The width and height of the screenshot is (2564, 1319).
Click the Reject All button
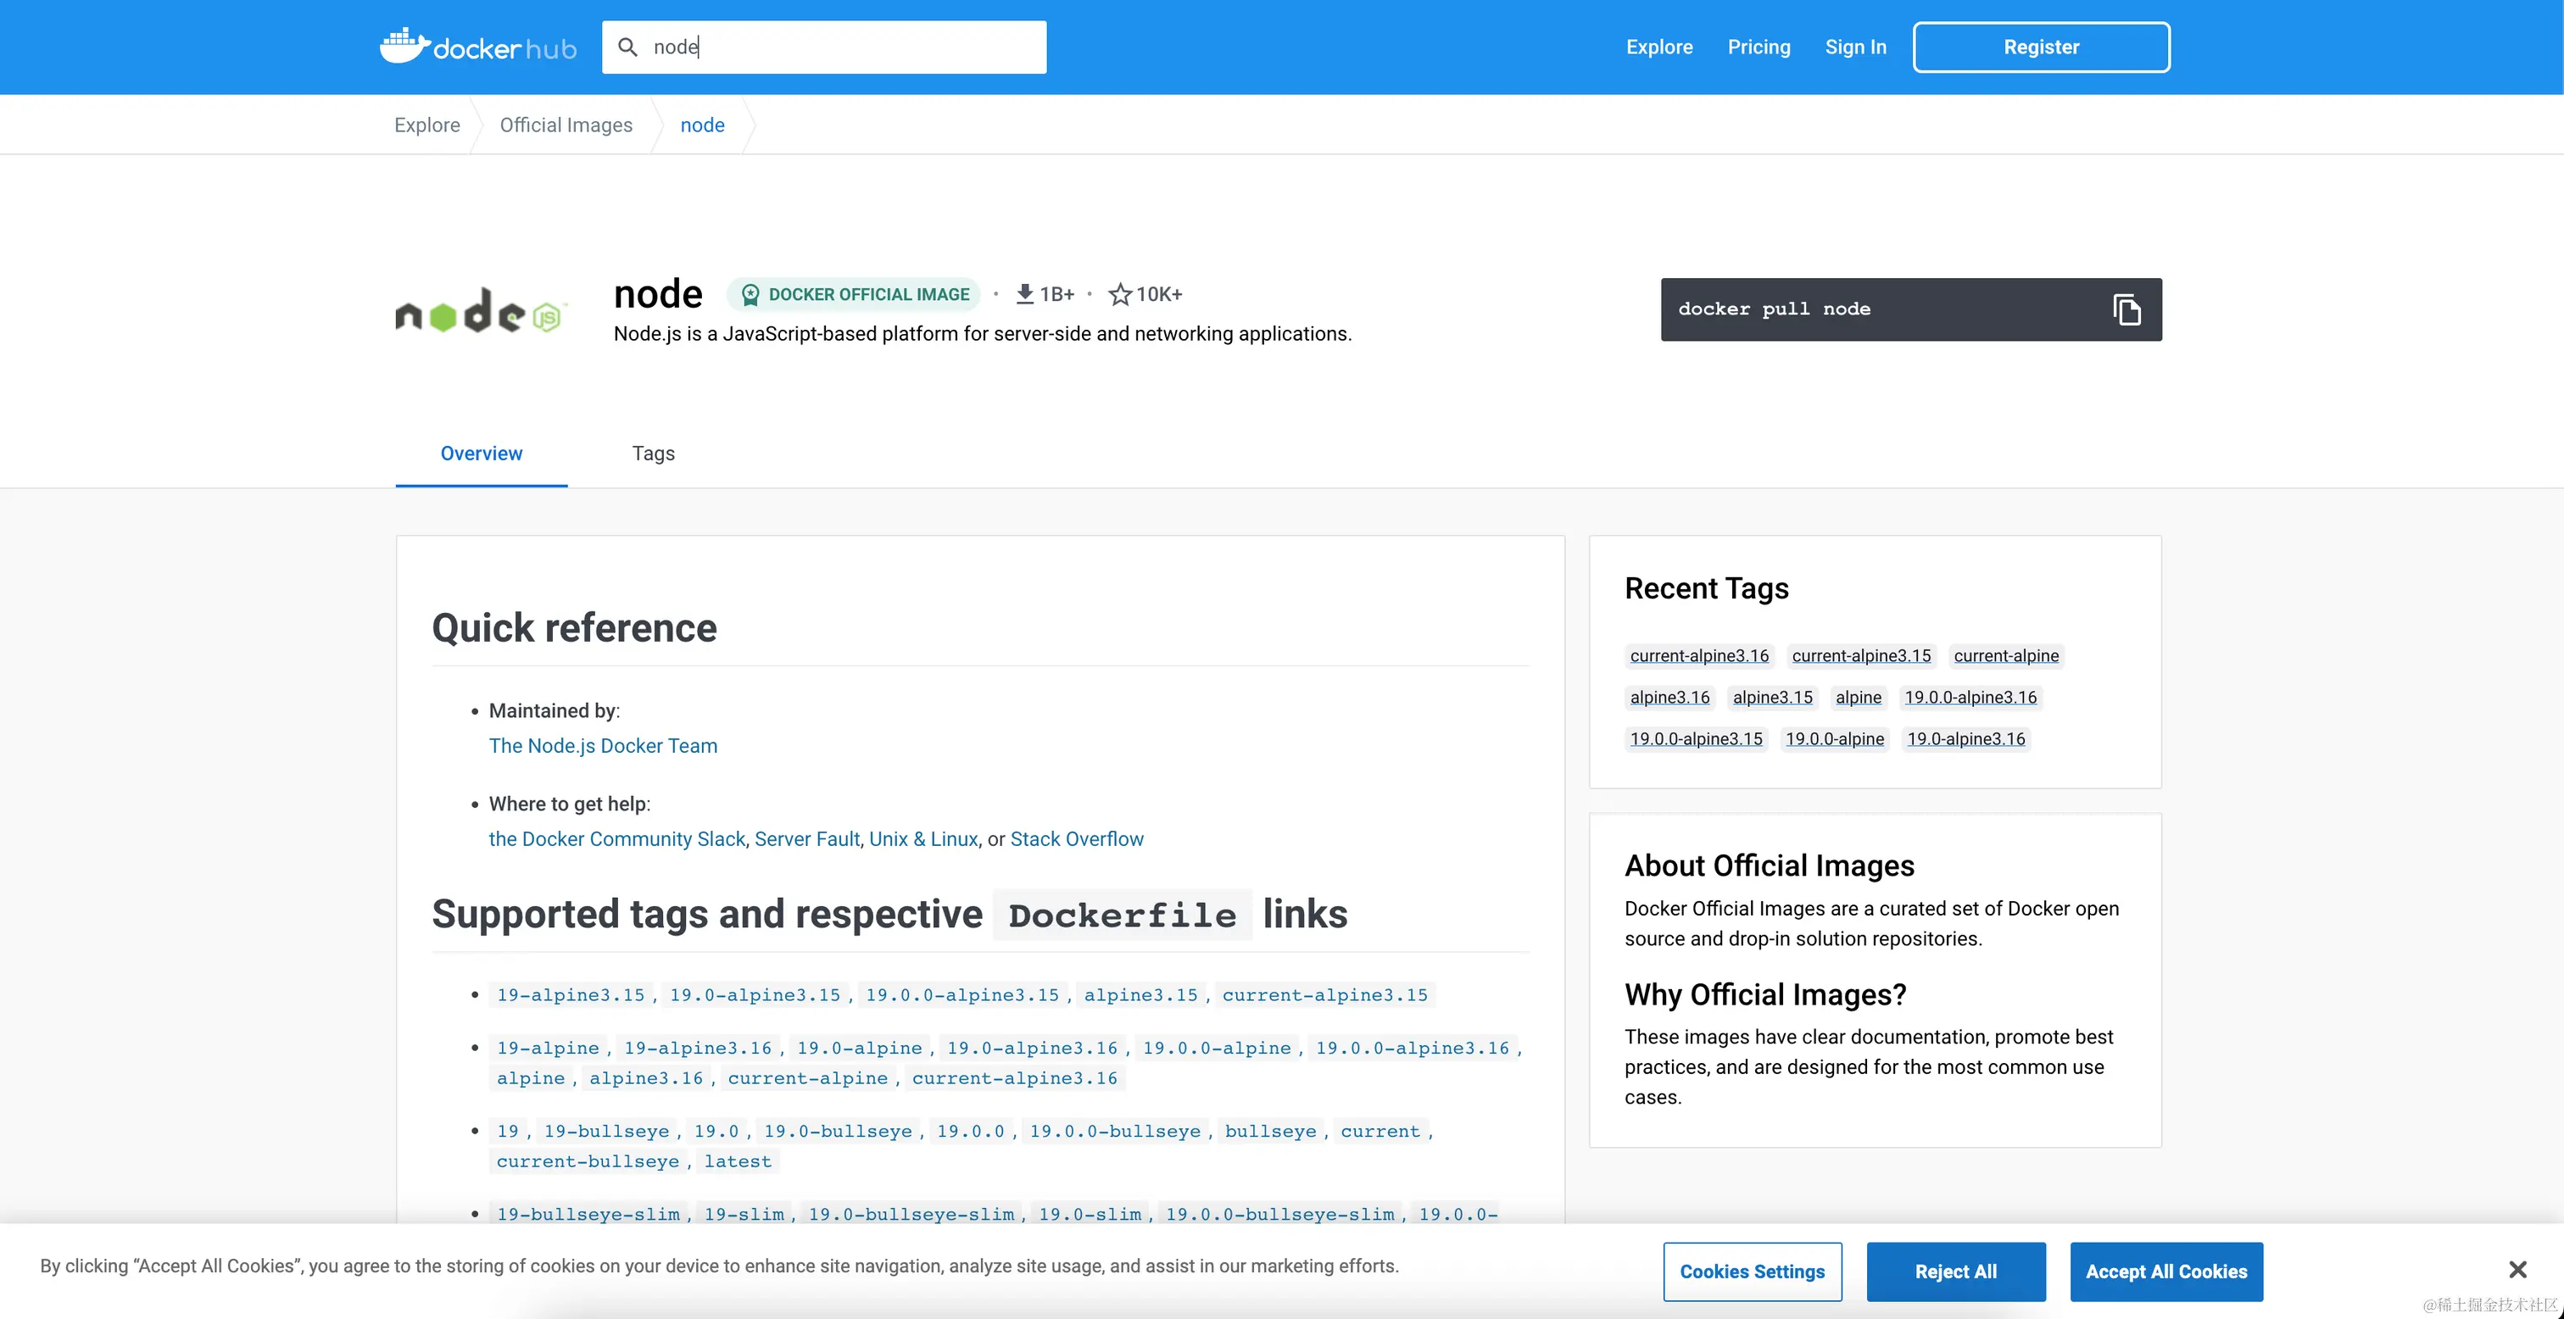coord(1955,1272)
